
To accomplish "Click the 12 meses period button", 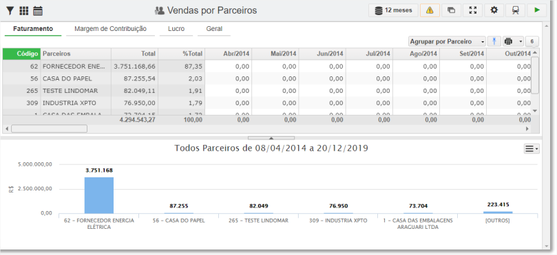I will tap(393, 10).
